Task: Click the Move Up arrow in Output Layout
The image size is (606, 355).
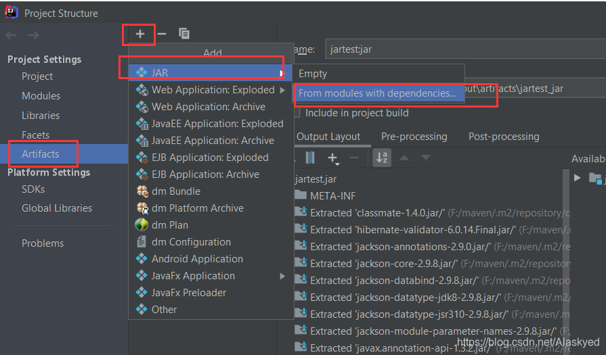Action: pyautogui.click(x=404, y=158)
